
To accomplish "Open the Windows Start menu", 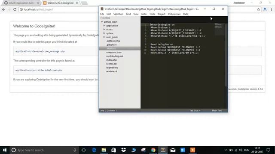I will tap(5, 150).
